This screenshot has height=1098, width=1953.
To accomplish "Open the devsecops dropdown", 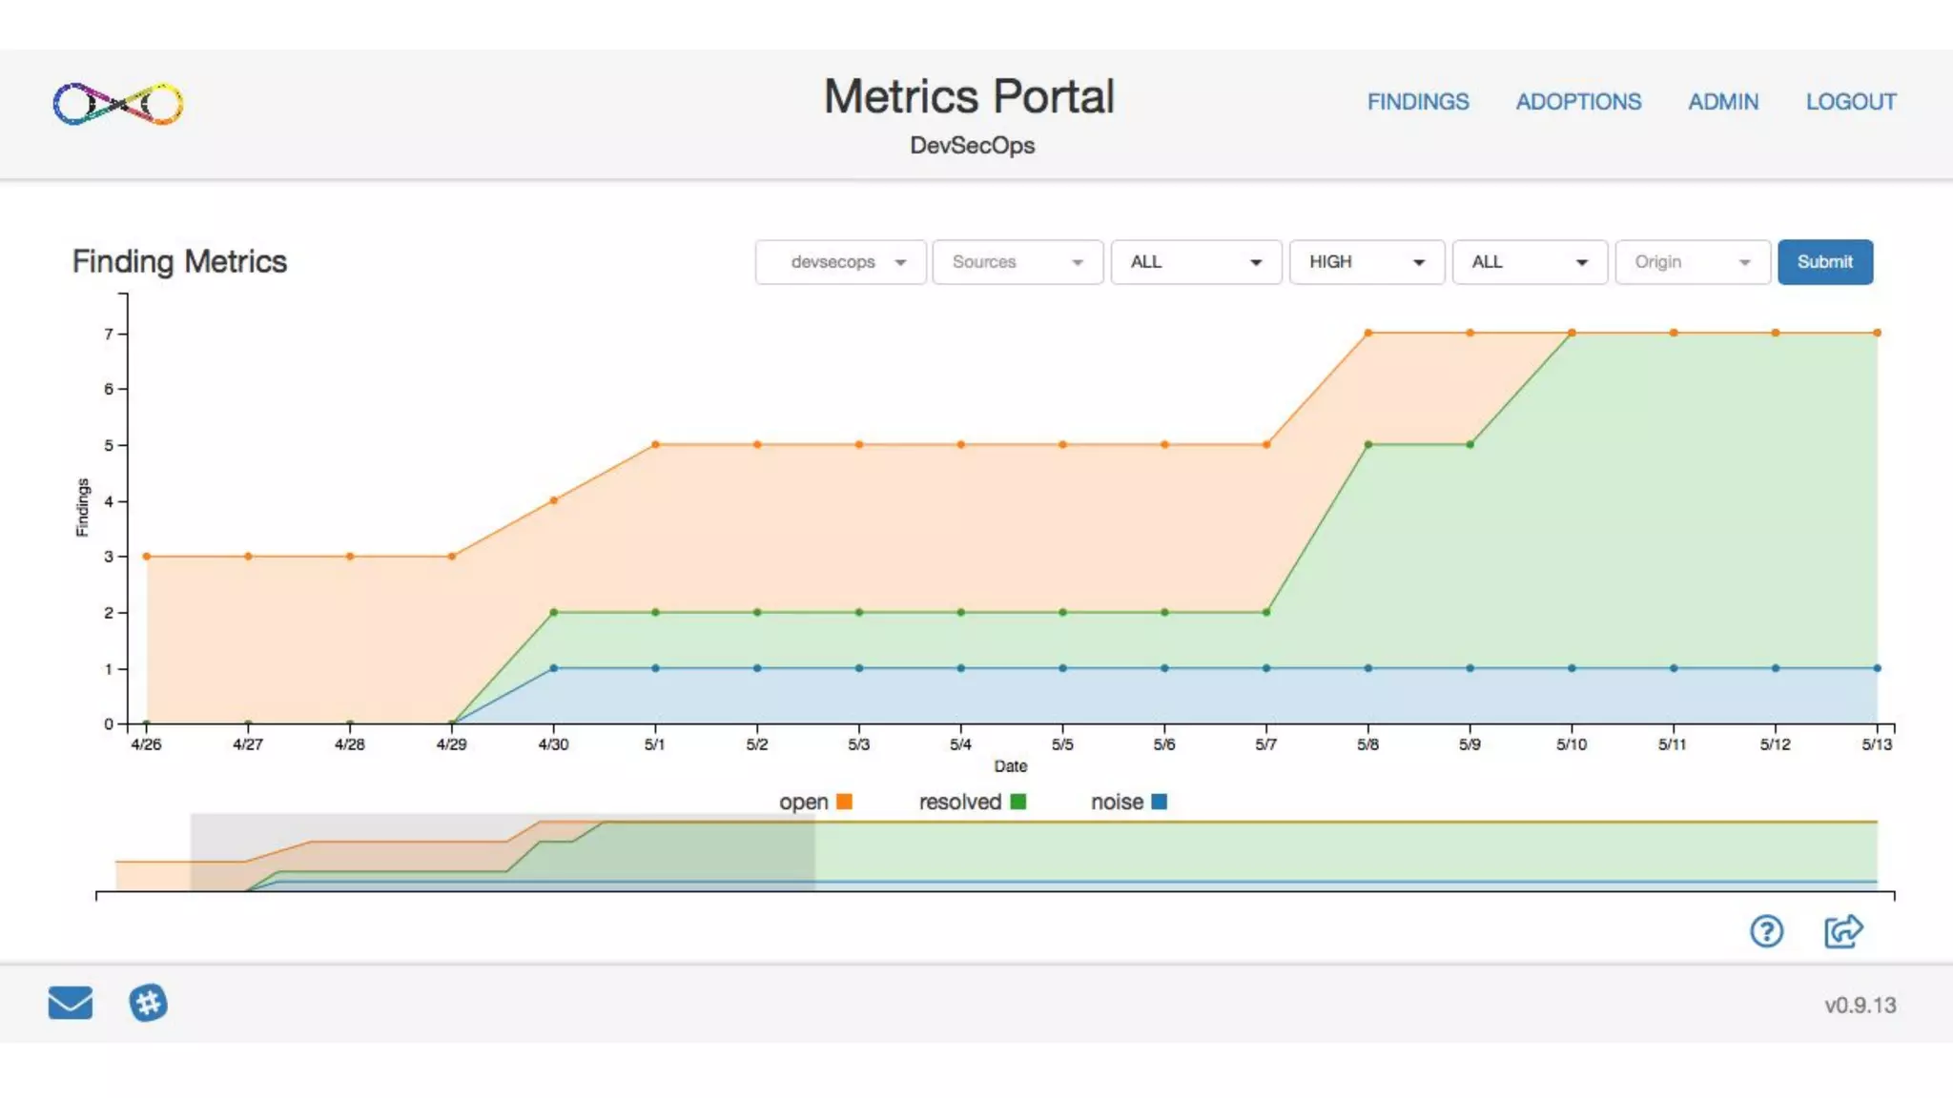I will (840, 262).
